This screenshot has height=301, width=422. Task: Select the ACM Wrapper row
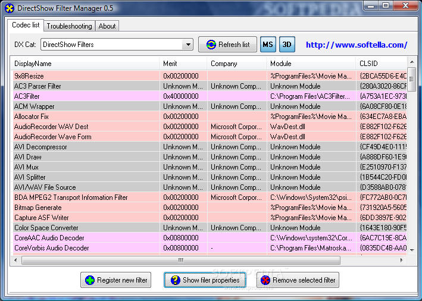pos(210,106)
